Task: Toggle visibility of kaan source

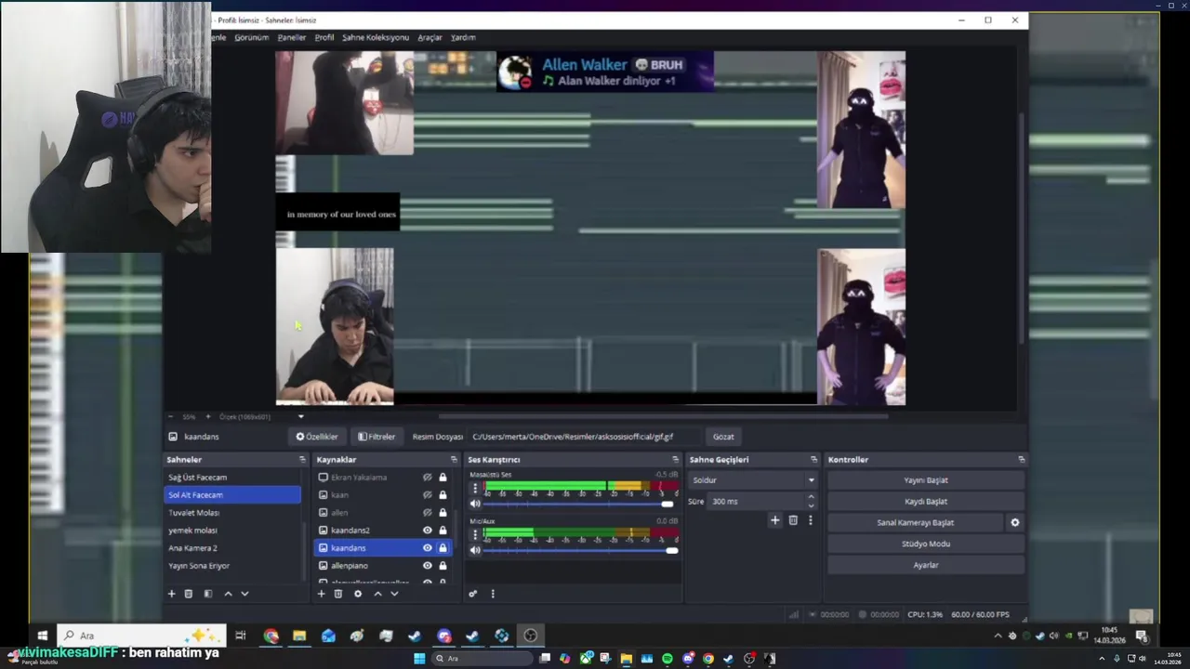Action: 428,495
